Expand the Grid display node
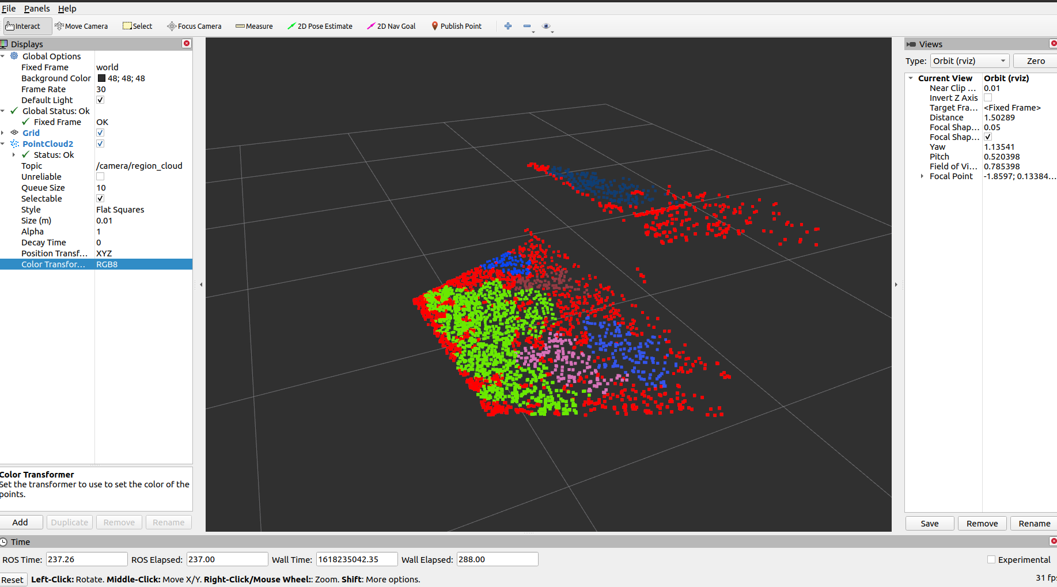 click(x=3, y=132)
